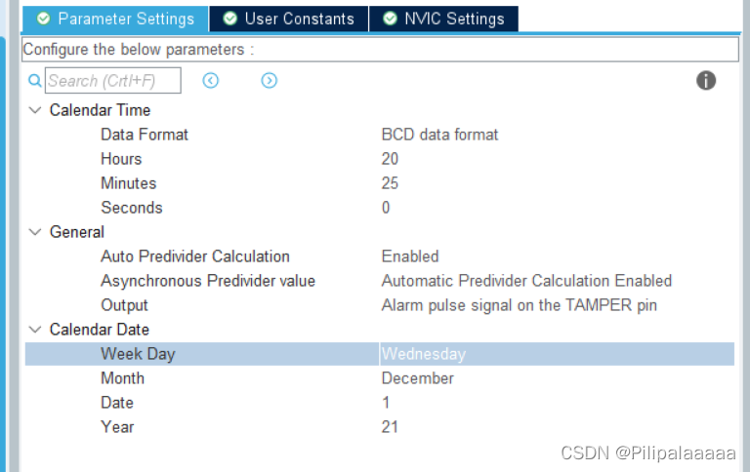Click the Calendar Date group label
The width and height of the screenshot is (750, 472).
pyautogui.click(x=99, y=330)
